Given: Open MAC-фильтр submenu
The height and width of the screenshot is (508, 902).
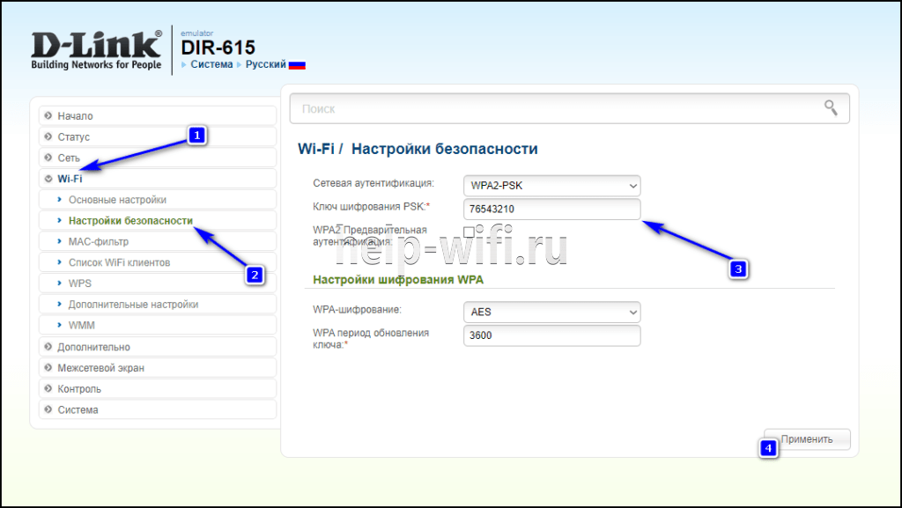Looking at the screenshot, I should click(158, 241).
